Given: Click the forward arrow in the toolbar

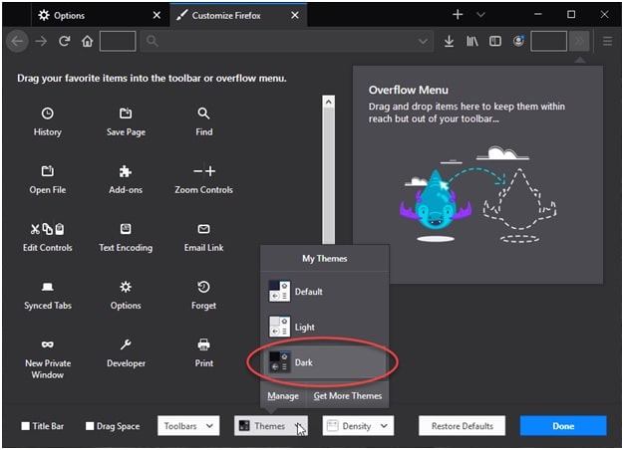Looking at the screenshot, I should (x=41, y=41).
